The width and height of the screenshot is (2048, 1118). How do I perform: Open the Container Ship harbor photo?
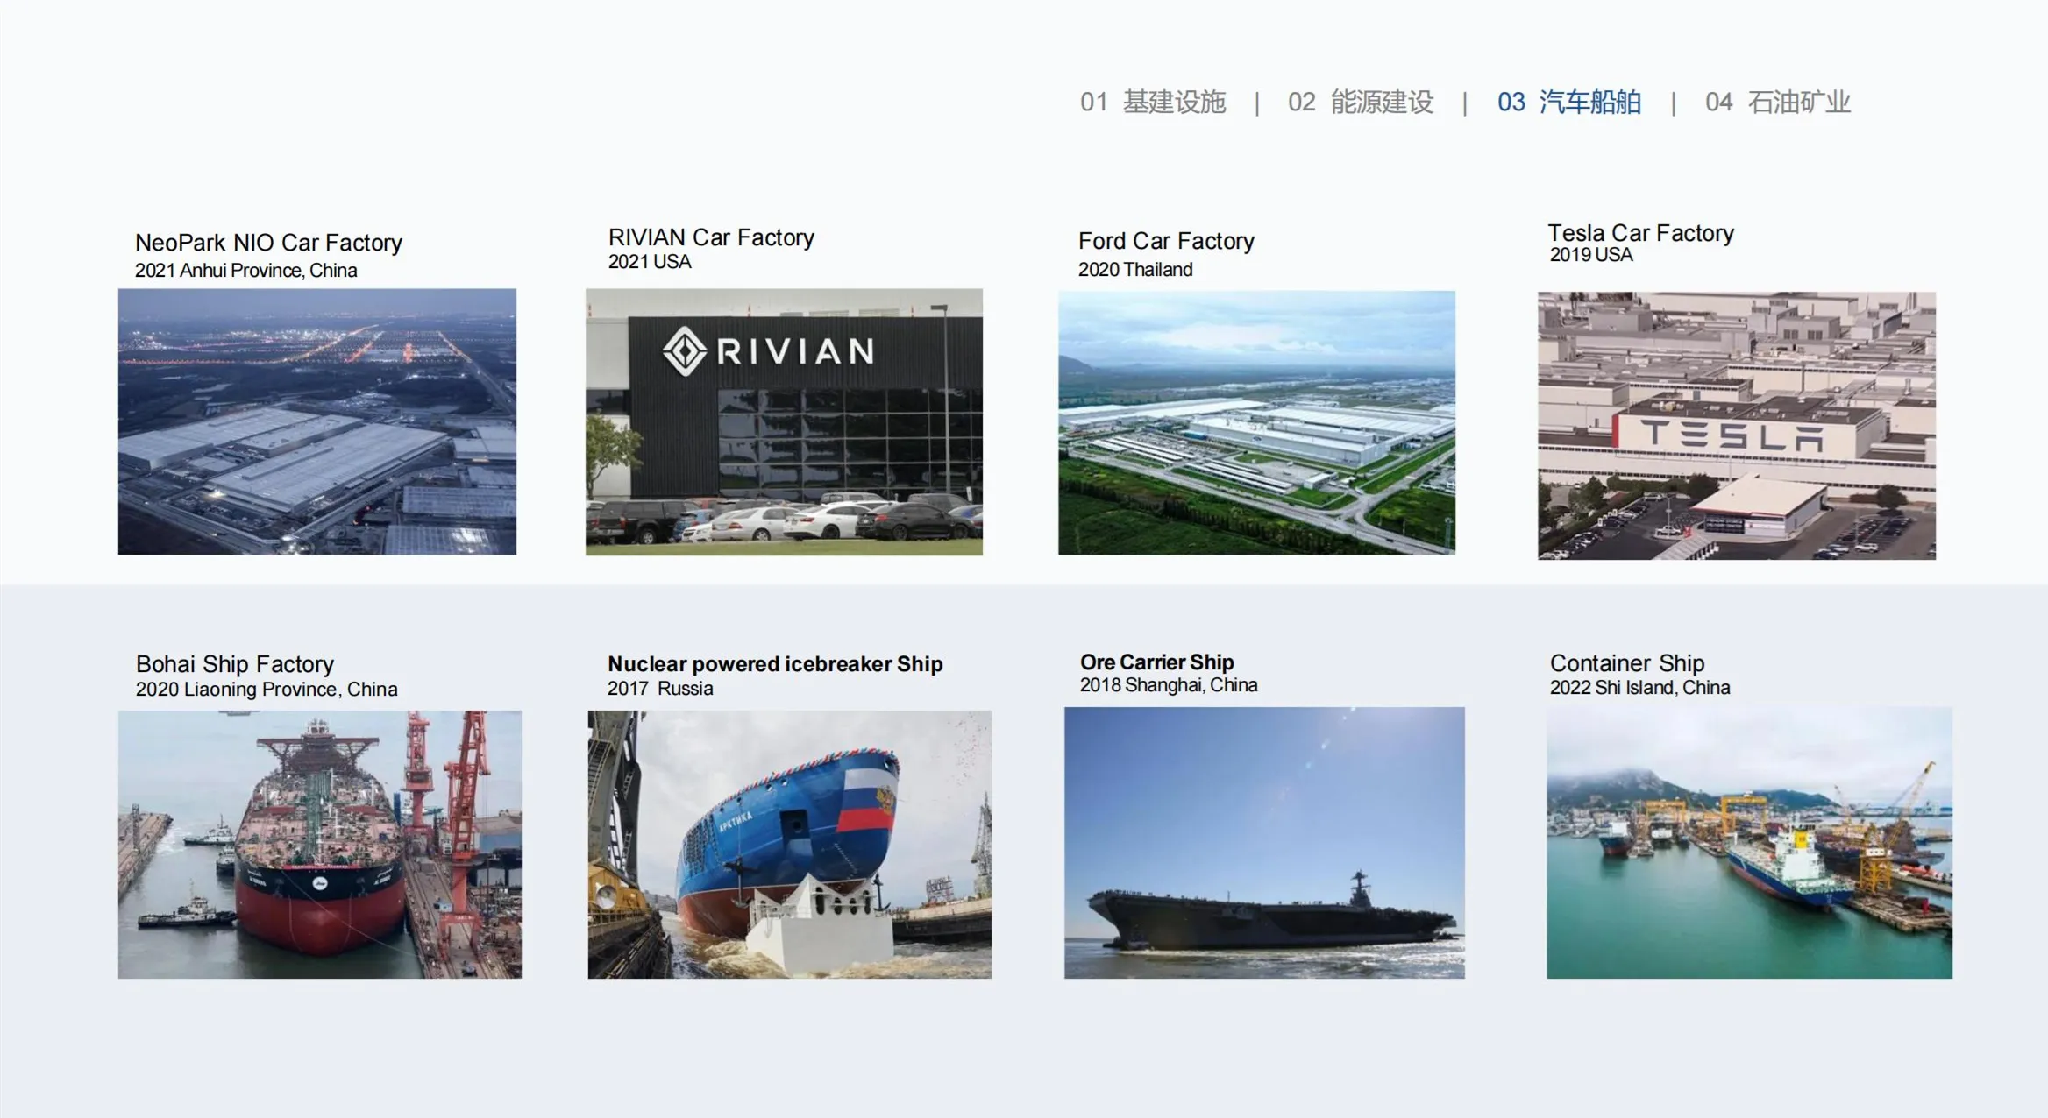[1749, 843]
